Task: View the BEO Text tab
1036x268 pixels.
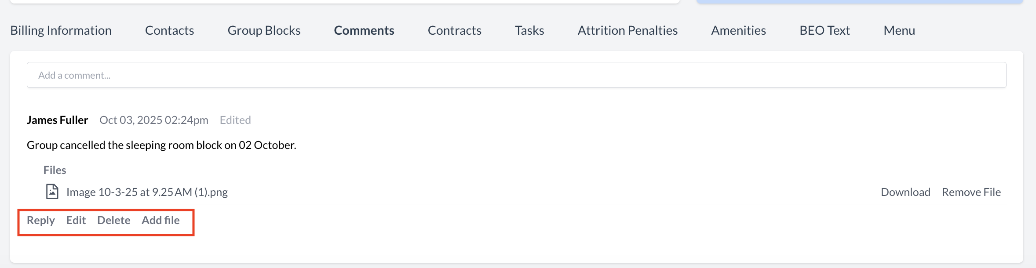Action: (824, 30)
